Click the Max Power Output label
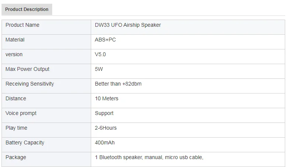This screenshot has width=292, height=167. pyautogui.click(x=27, y=69)
